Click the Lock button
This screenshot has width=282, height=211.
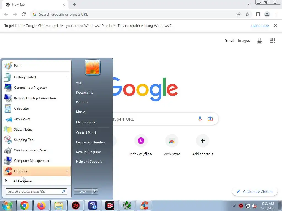point(83,191)
